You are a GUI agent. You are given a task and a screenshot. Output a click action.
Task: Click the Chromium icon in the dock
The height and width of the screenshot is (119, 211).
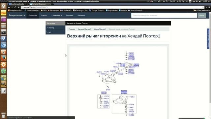point(4,45)
